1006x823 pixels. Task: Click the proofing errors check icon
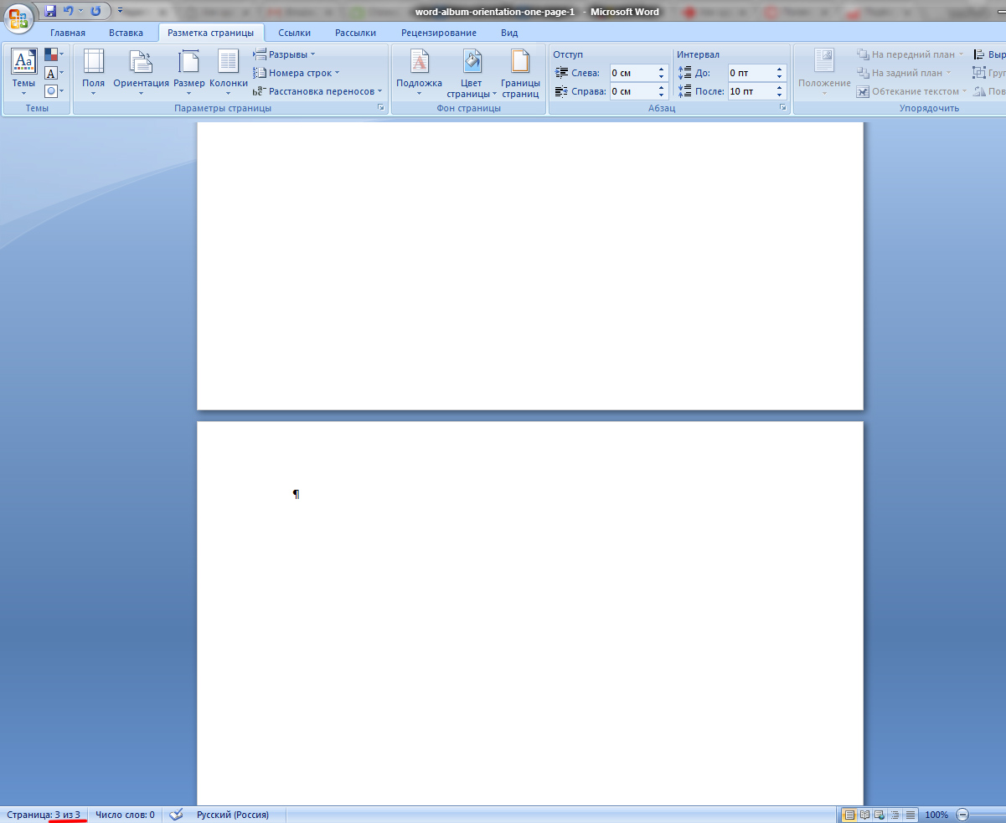[x=176, y=815]
